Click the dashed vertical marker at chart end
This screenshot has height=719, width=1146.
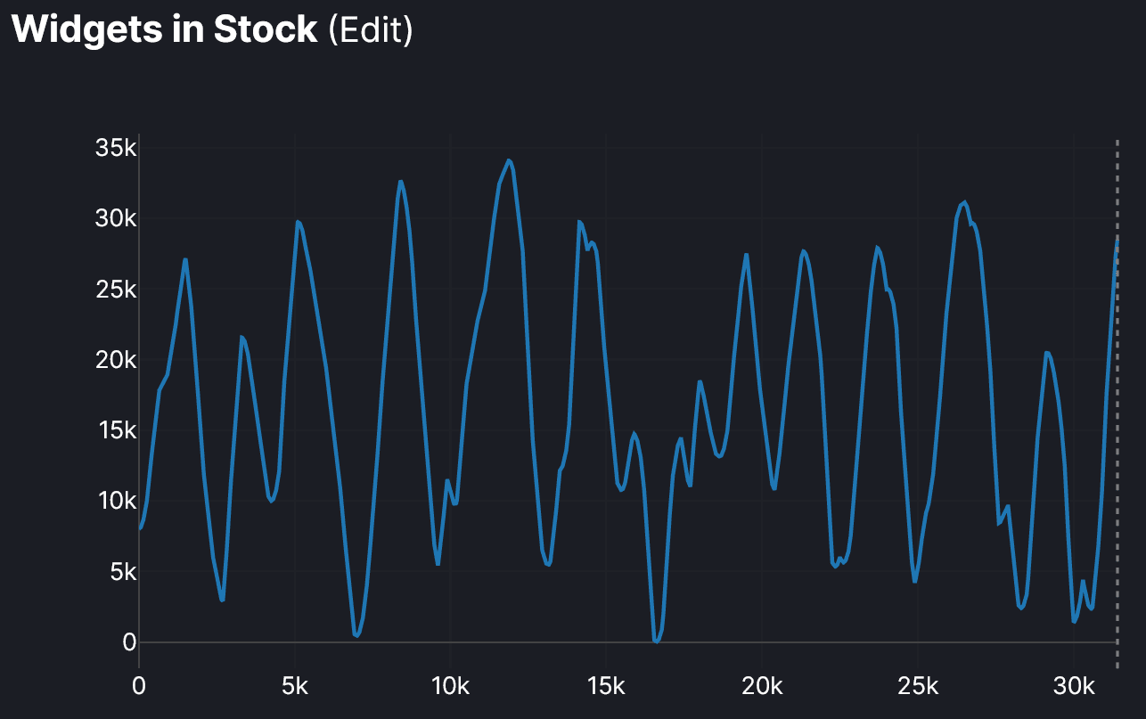(x=1117, y=401)
